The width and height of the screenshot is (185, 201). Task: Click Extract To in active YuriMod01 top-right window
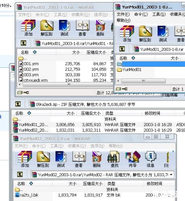(x=145, y=34)
